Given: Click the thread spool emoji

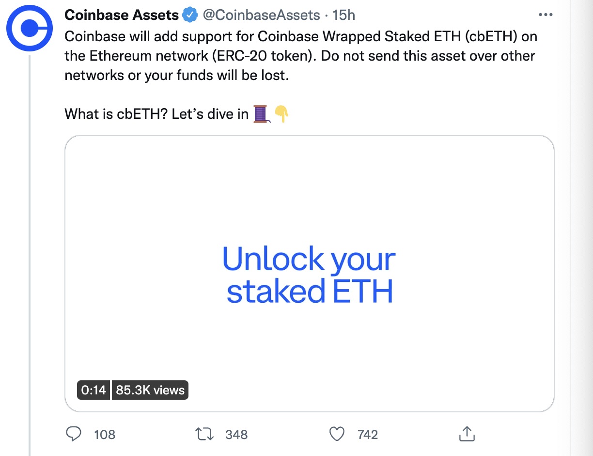Looking at the screenshot, I should [261, 114].
